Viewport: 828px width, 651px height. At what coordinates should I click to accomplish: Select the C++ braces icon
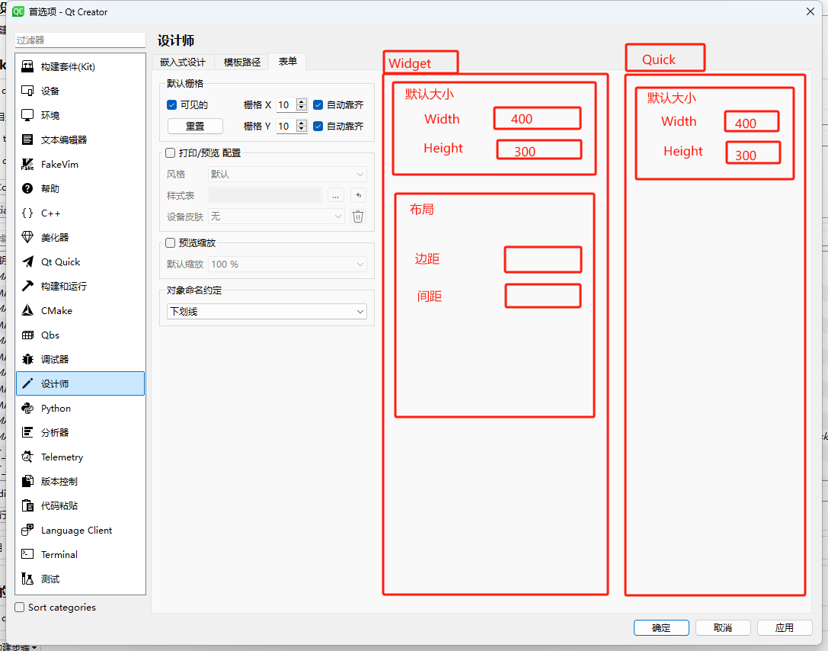(27, 213)
